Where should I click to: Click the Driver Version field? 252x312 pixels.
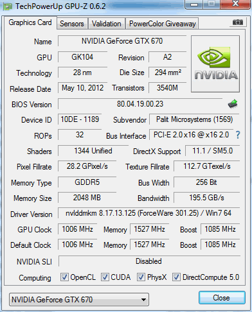click(148, 213)
